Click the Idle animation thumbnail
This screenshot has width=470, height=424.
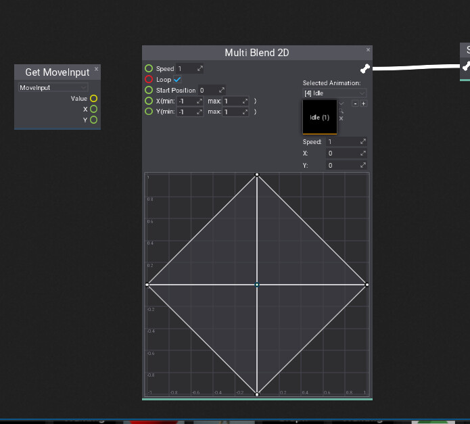320,116
